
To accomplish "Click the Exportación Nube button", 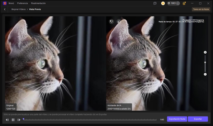I will [177, 119].
